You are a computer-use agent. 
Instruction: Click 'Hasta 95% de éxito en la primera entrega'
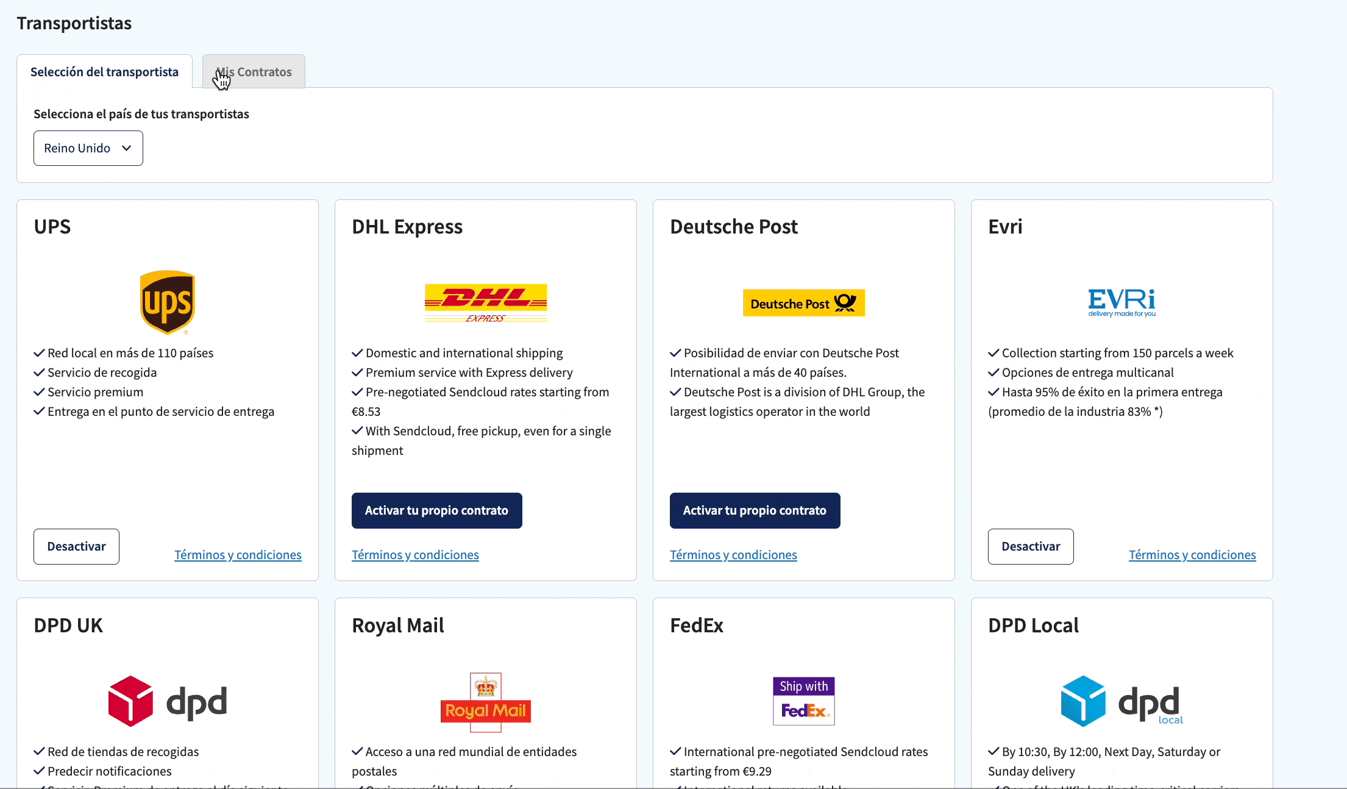click(x=1112, y=392)
